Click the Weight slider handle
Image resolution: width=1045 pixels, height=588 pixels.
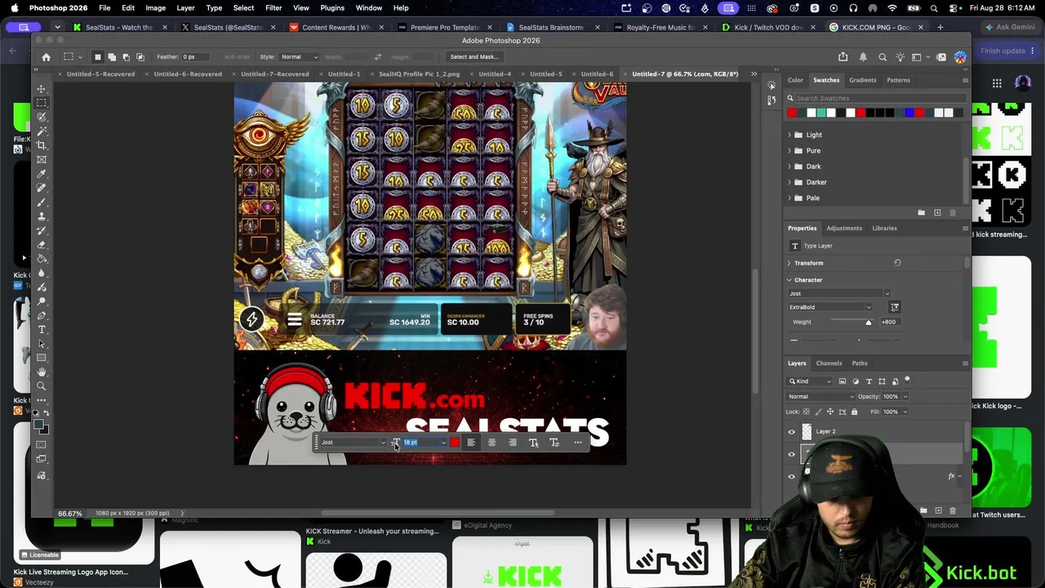pos(868,323)
